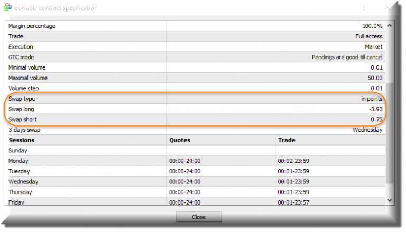406x232 pixels.
Task: Select the GTC mode row label
Action: (x=21, y=57)
